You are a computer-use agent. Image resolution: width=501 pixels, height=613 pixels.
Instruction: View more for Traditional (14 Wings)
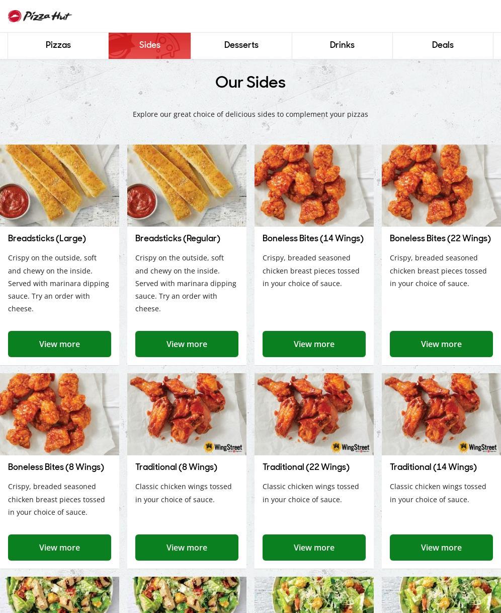441,548
